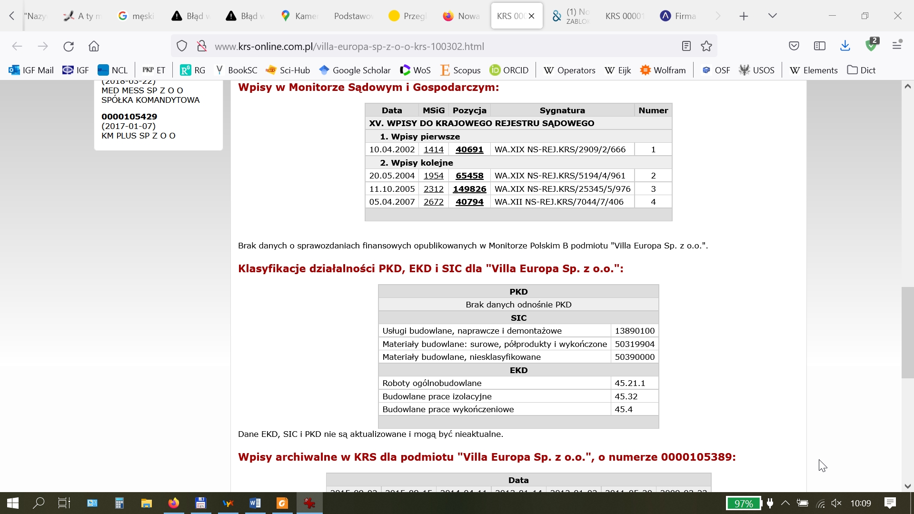
Task: Open position 149826 link
Action: point(469,189)
